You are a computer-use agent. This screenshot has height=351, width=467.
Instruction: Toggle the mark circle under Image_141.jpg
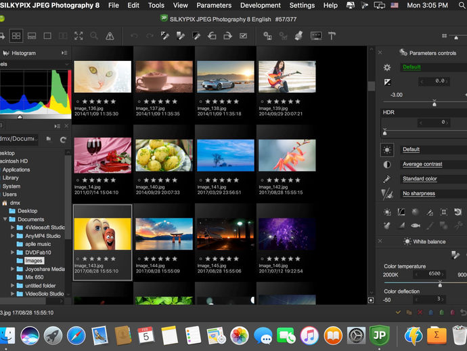coord(200,180)
